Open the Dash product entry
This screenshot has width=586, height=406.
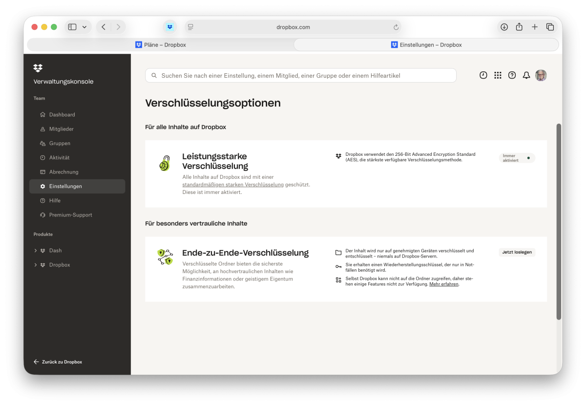55,251
